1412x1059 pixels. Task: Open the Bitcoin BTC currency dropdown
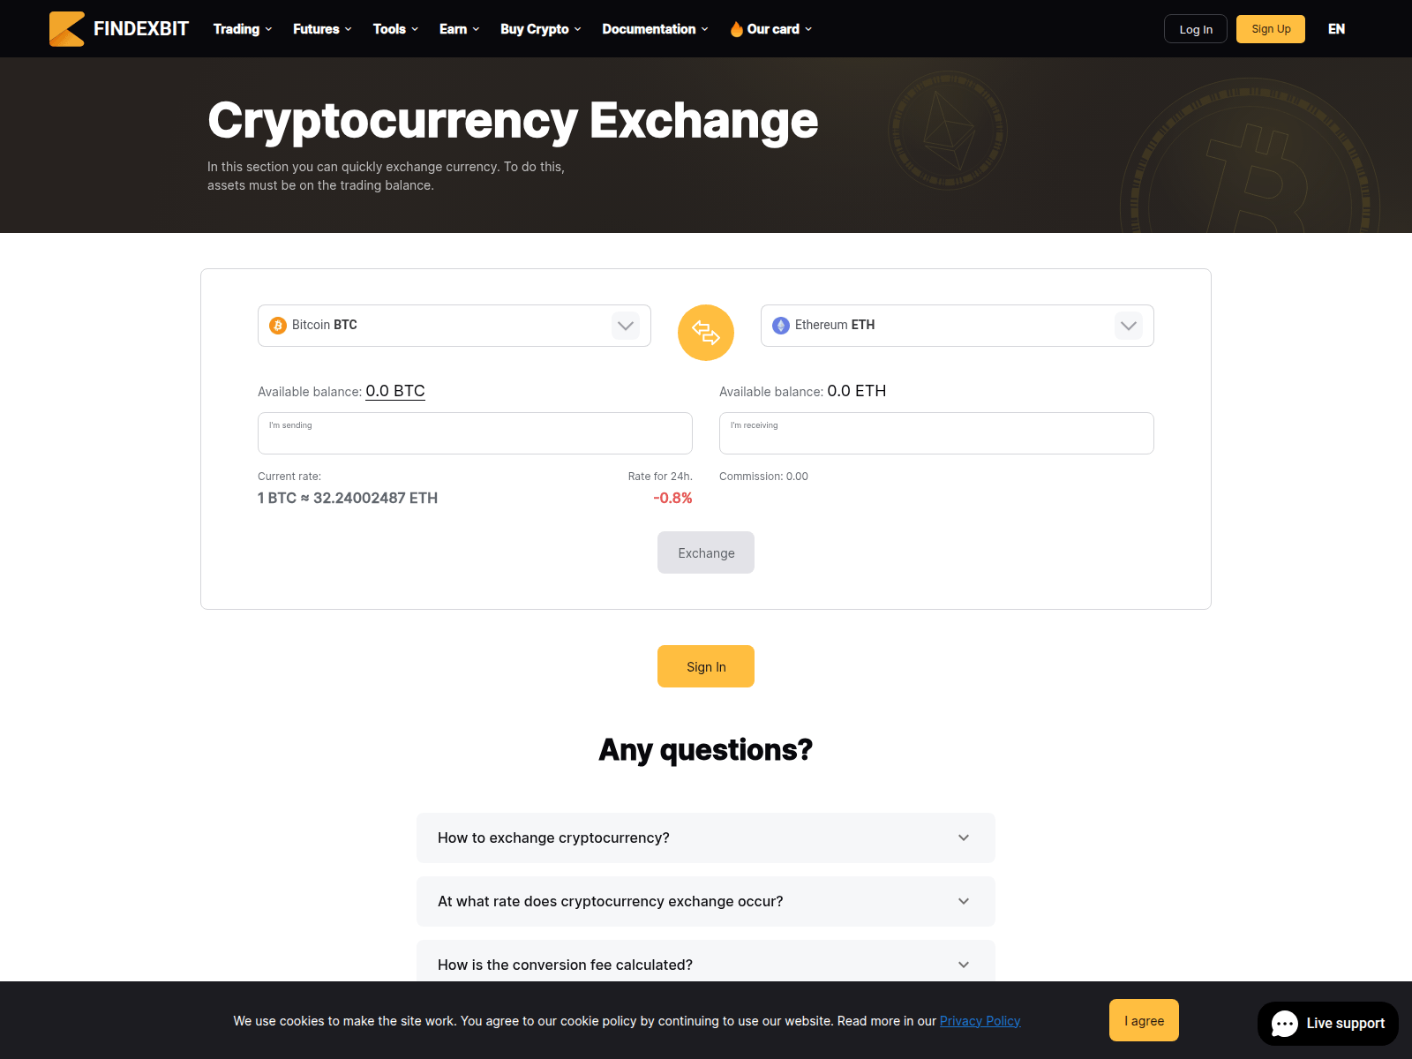click(626, 326)
